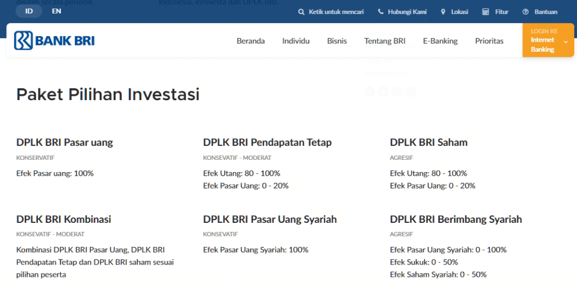Click the phone icon for Hubungi Kami
The width and height of the screenshot is (577, 296).
pyautogui.click(x=380, y=12)
